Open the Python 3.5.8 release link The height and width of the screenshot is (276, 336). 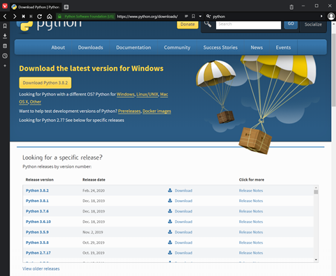(37, 243)
